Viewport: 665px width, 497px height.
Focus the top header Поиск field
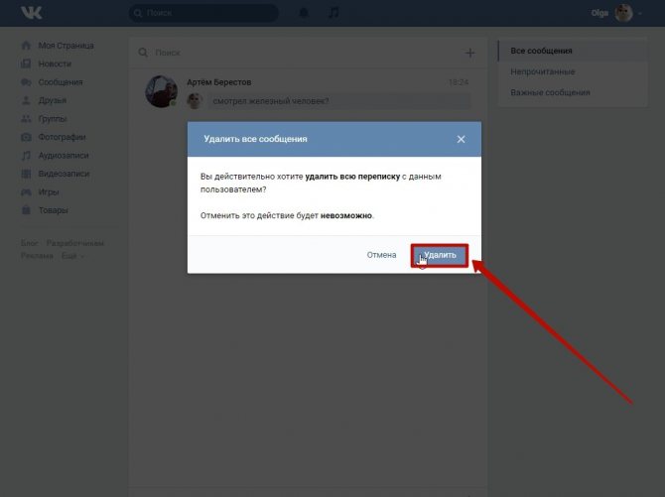coord(203,13)
